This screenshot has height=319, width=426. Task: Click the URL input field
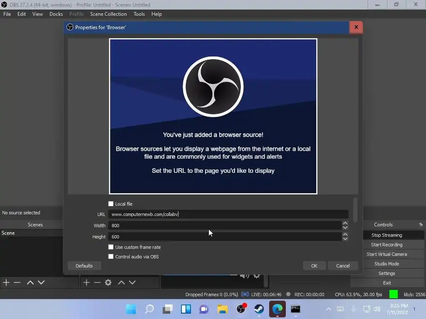pyautogui.click(x=228, y=214)
